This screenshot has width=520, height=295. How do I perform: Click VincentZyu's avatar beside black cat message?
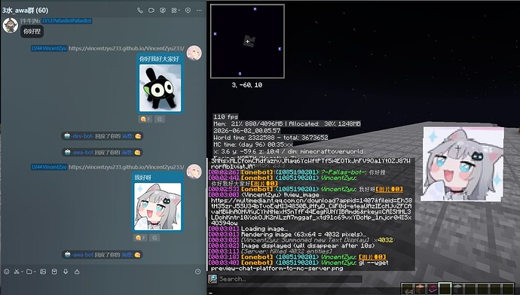[194, 53]
